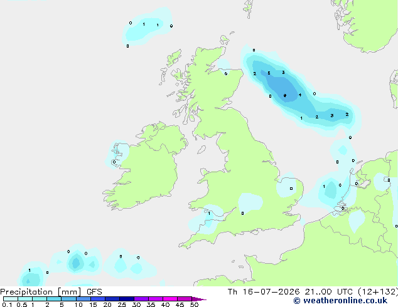
Task: Select the 5–10 mm legend swatch
Action: [68, 299]
